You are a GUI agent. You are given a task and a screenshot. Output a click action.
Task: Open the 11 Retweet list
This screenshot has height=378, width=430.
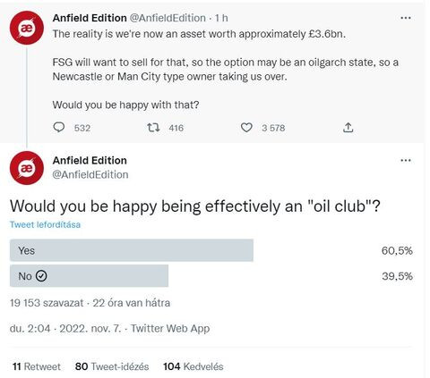(x=37, y=366)
